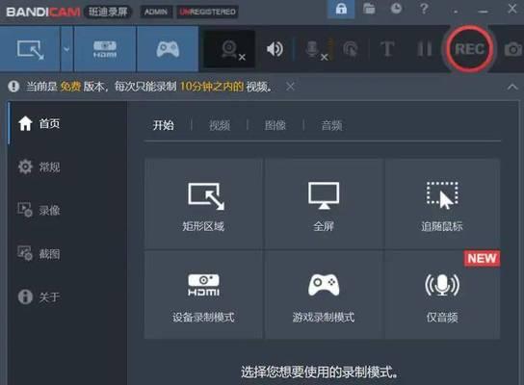Collapse the panel with the up chevron

tap(512, 88)
